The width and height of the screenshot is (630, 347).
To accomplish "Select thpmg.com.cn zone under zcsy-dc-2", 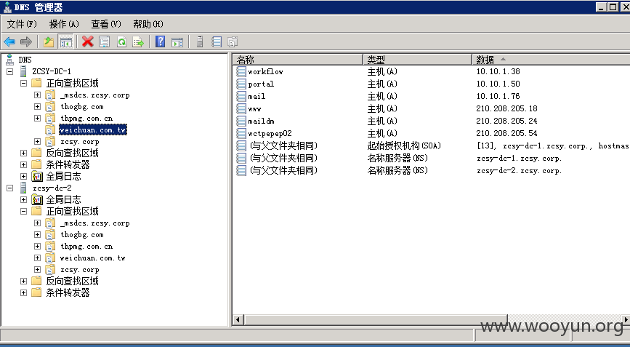I will coord(86,246).
